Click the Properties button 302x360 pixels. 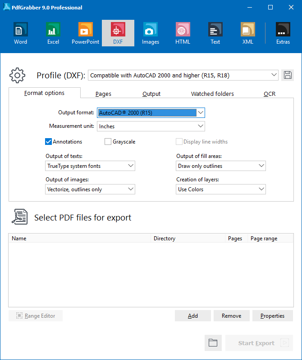coord(273,316)
